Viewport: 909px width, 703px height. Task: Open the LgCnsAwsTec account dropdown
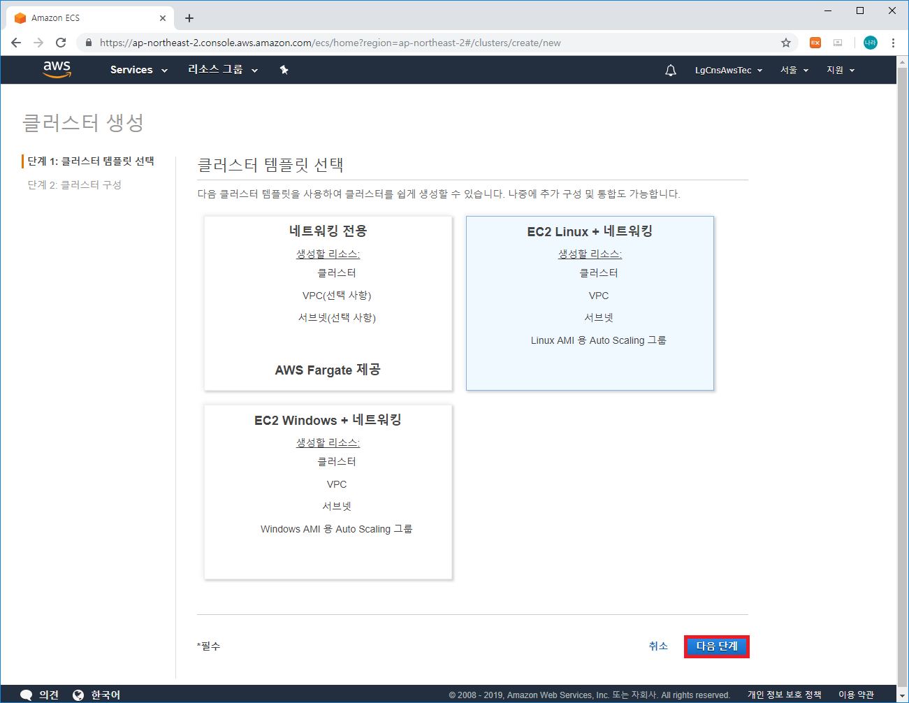pyautogui.click(x=729, y=70)
